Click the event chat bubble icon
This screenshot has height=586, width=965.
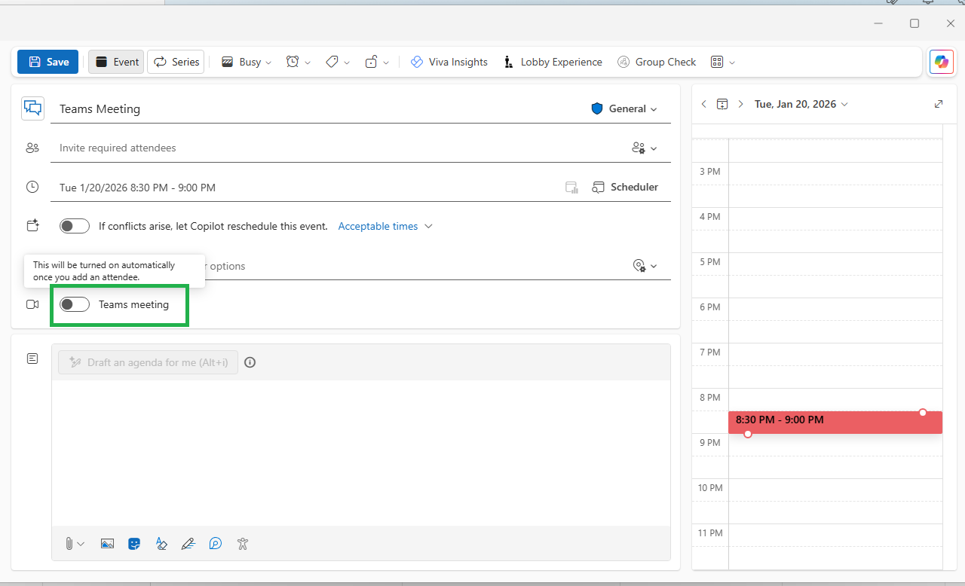pos(32,108)
